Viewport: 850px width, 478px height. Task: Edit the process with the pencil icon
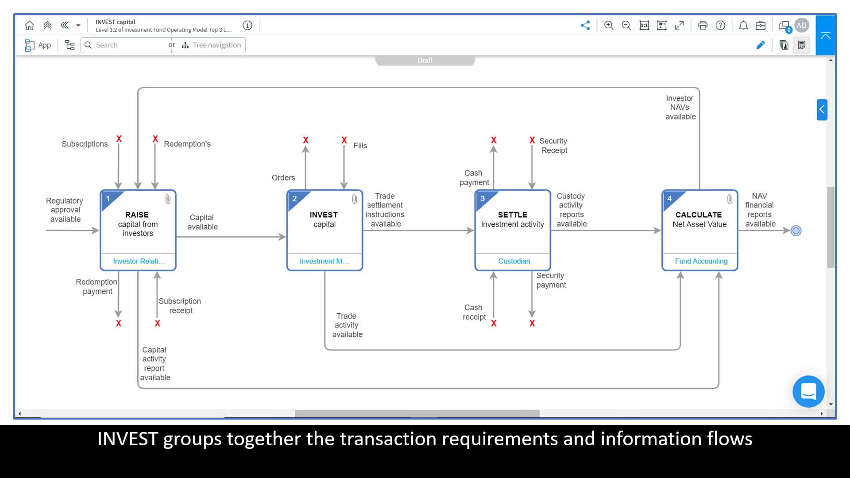[761, 45]
